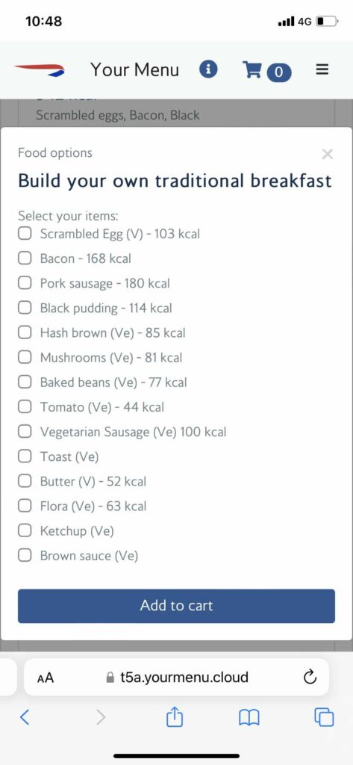The width and height of the screenshot is (353, 765).
Task: Open the information icon next to Your Menu
Action: point(208,69)
